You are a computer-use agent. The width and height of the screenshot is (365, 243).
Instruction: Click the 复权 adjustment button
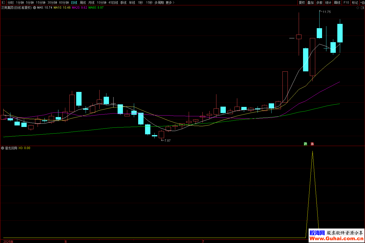302,3
